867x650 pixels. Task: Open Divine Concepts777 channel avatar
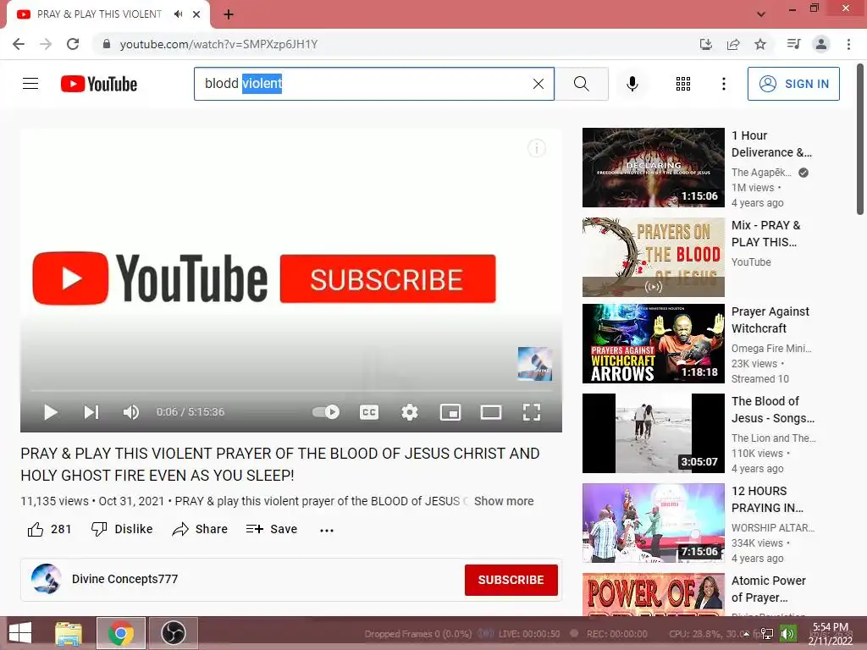pos(47,579)
